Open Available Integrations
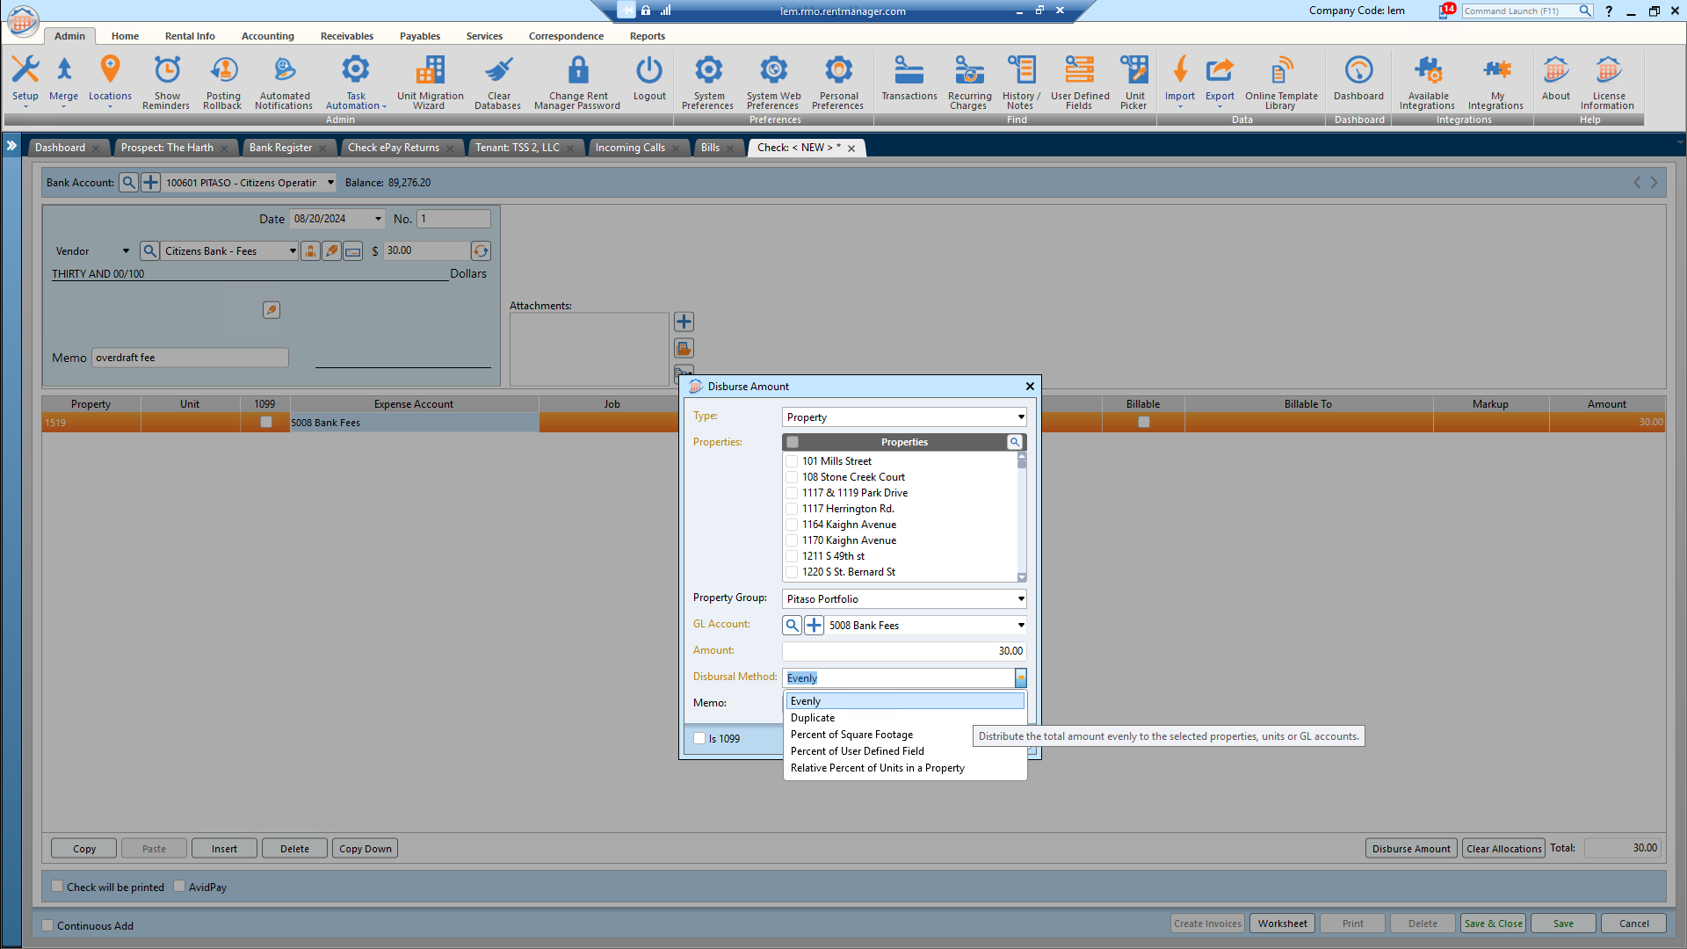The width and height of the screenshot is (1687, 949). pos(1428,82)
